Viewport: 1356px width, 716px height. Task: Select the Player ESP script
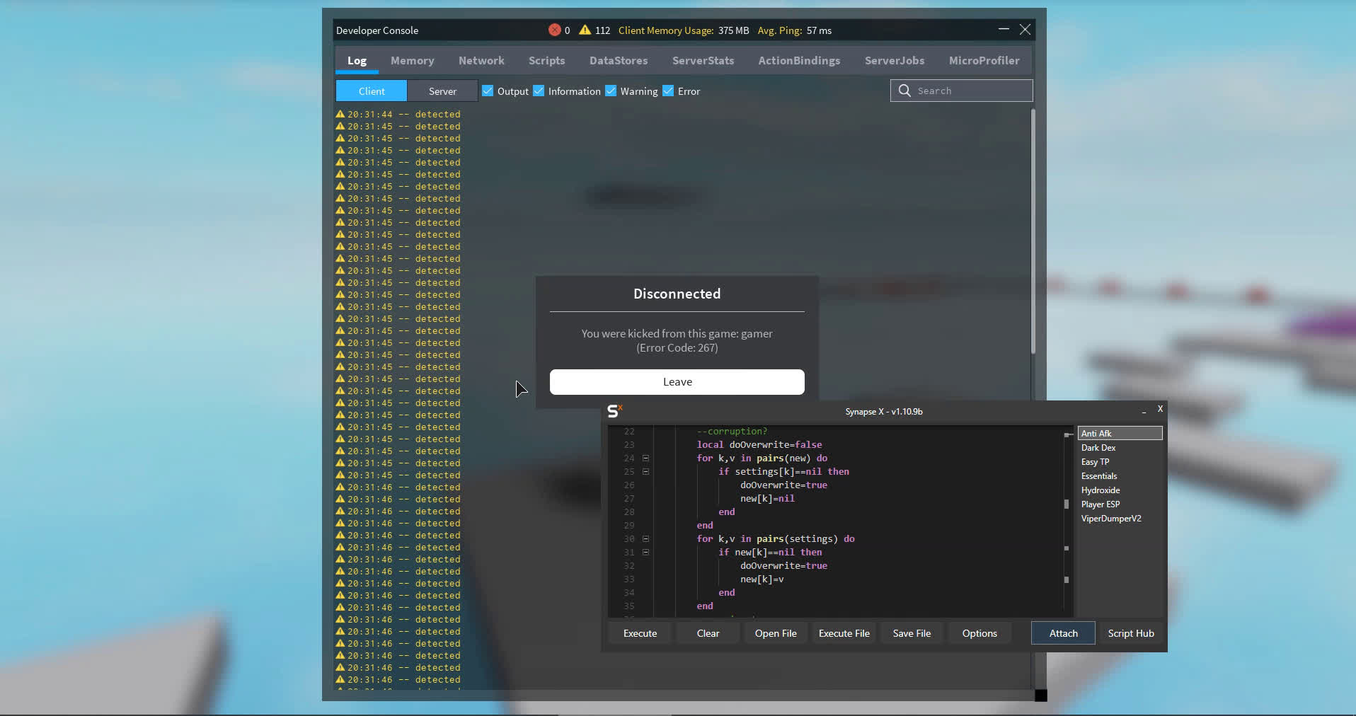1120,504
